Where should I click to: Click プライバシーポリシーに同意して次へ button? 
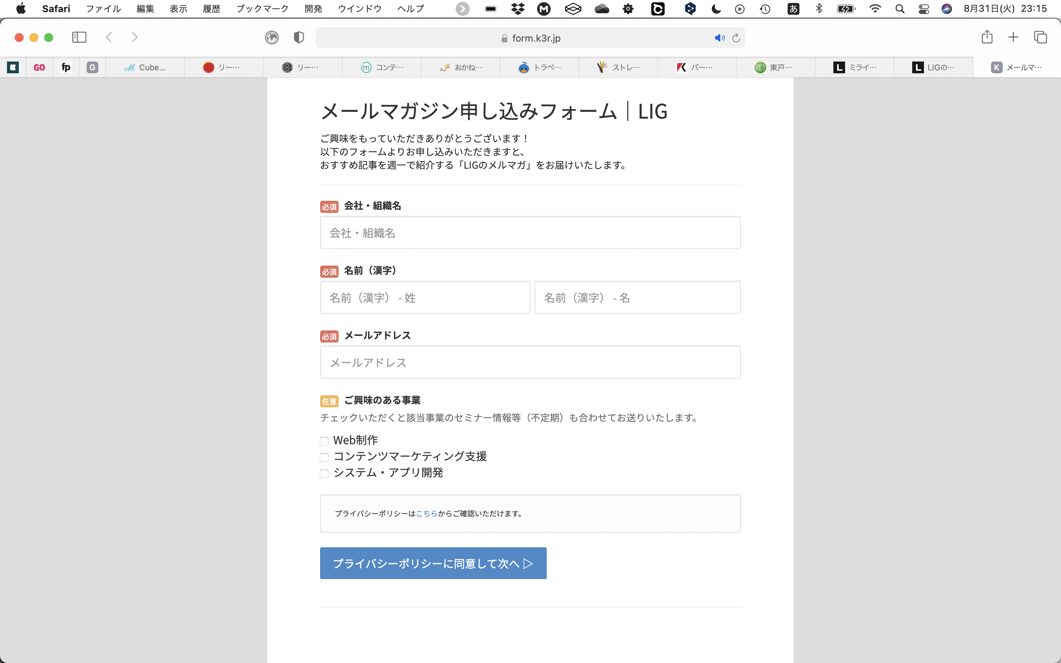(x=433, y=563)
